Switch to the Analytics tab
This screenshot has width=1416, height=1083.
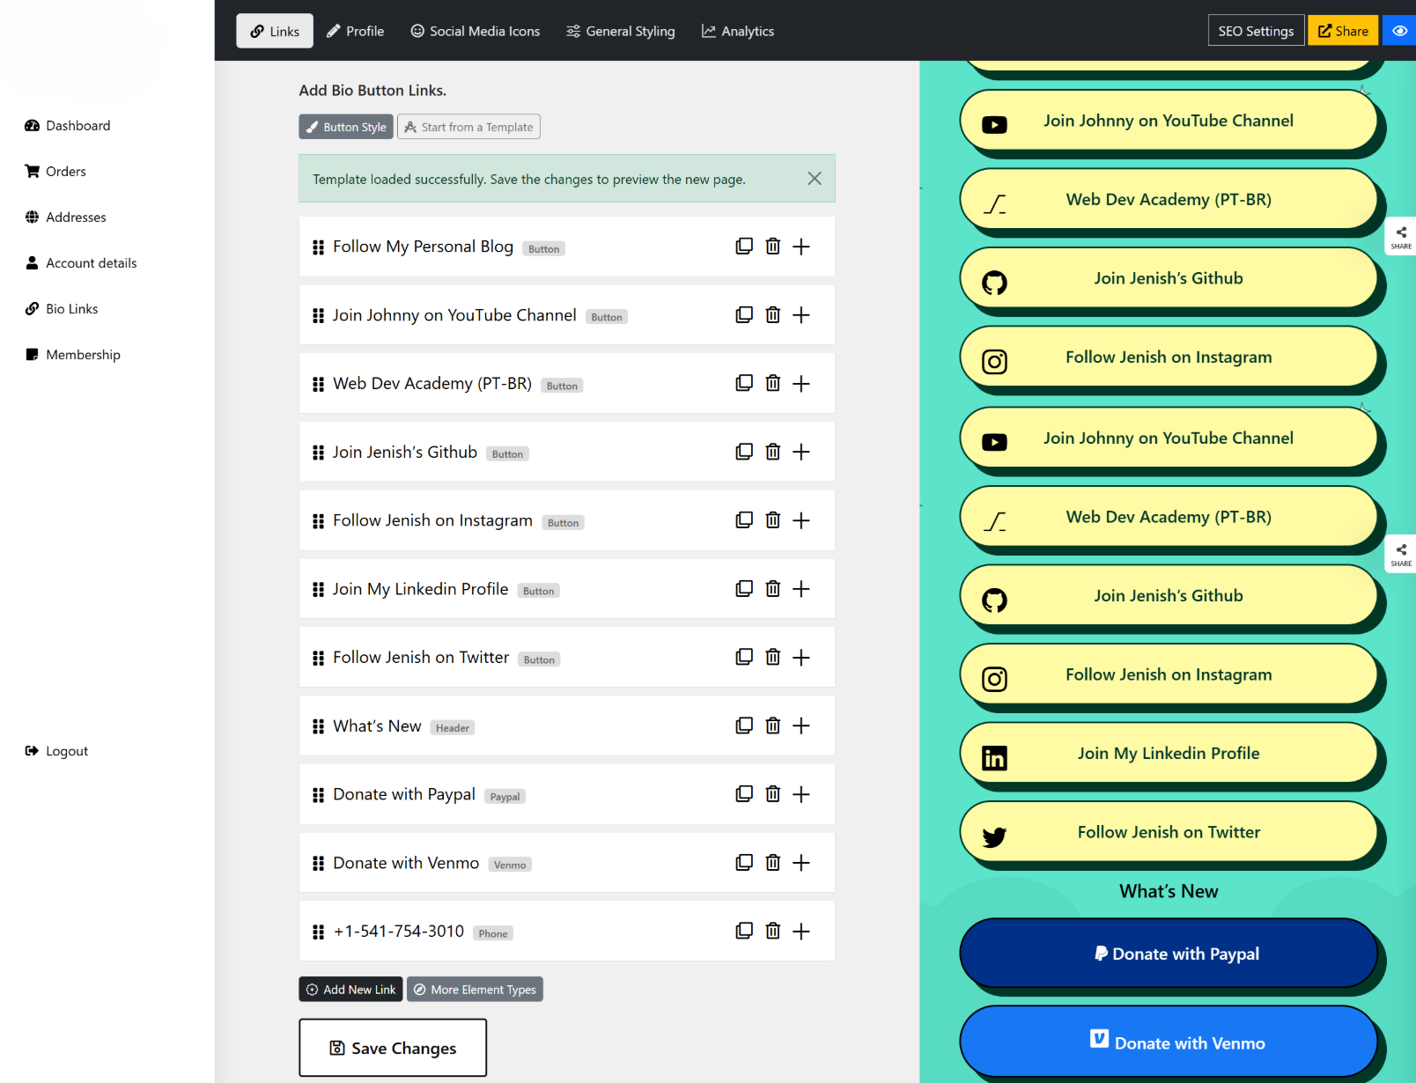[x=738, y=31]
